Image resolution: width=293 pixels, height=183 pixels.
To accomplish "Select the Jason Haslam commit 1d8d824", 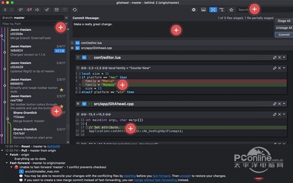I will click(38, 51).
